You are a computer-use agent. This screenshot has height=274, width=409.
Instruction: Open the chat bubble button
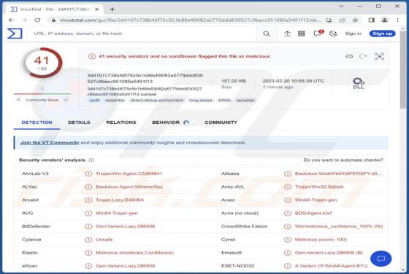(x=381, y=259)
